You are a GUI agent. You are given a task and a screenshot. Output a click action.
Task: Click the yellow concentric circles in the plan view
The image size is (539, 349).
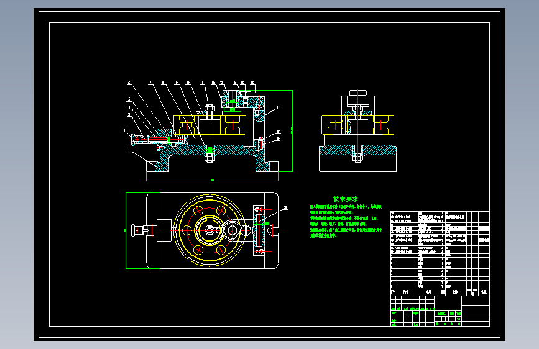click(x=210, y=230)
